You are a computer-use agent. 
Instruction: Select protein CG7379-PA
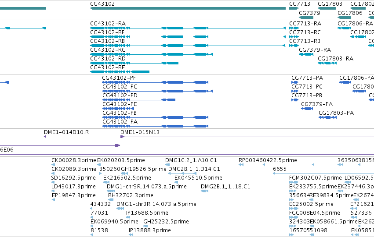point(317,104)
